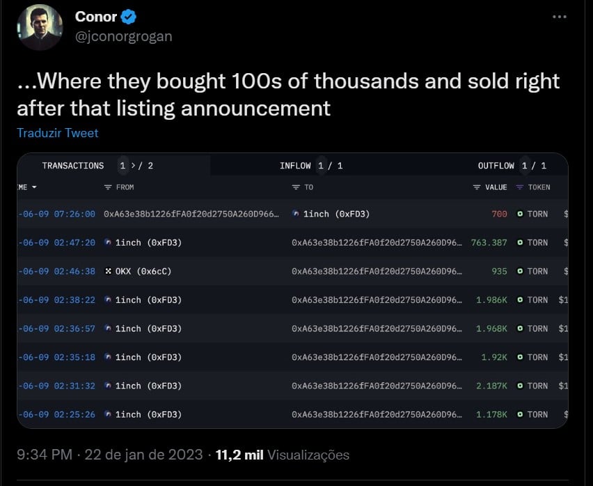Click the TOKEN column filter icon

(x=520, y=187)
